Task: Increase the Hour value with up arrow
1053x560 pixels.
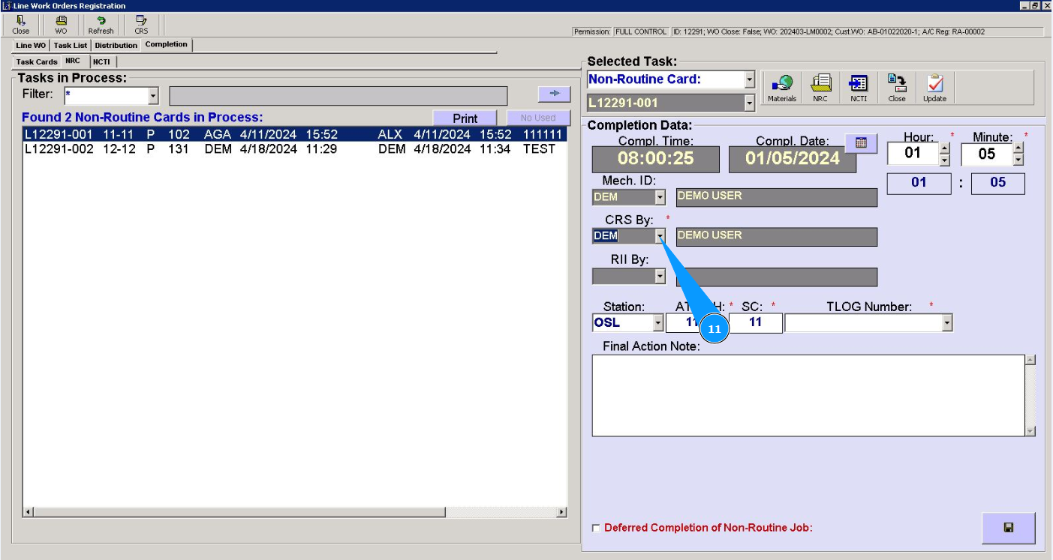Action: point(944,148)
